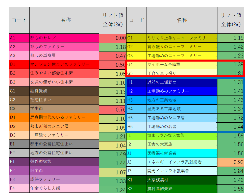
Task: Click the left "コード" column header
Action: (x=19, y=20)
